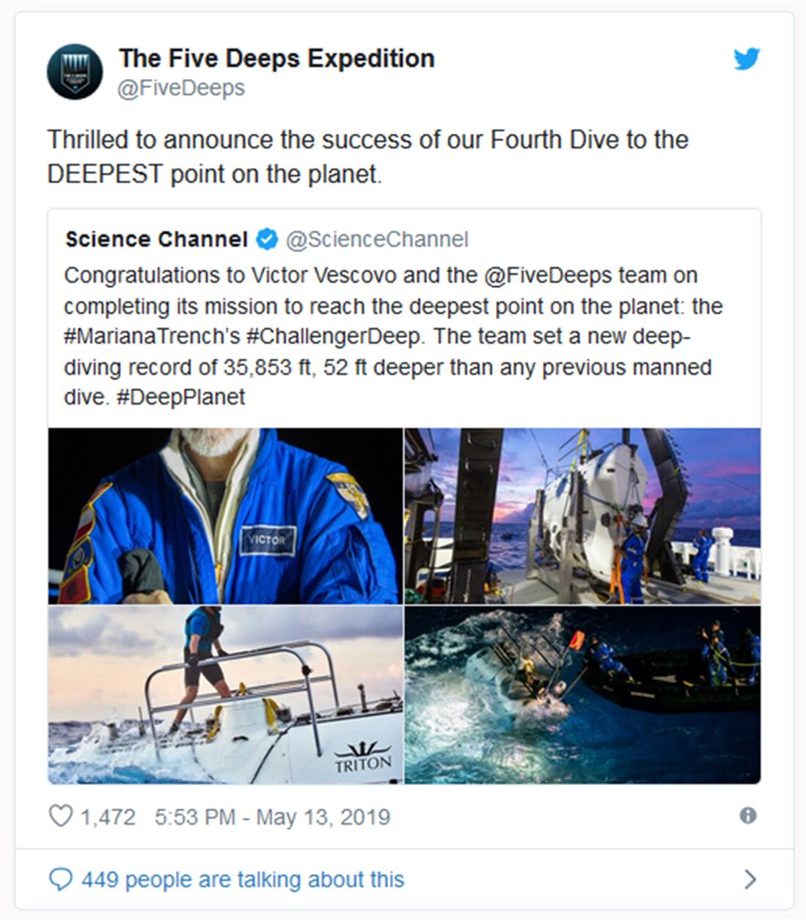Viewport: 806px width, 920px height.
Task: Click the @ScienceChannel handle
Action: pos(377,239)
